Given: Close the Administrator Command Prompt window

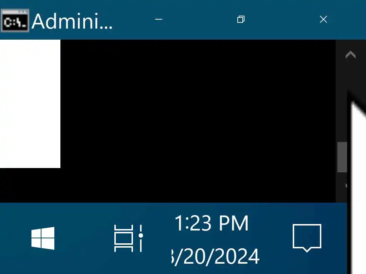Looking at the screenshot, I should (x=323, y=19).
